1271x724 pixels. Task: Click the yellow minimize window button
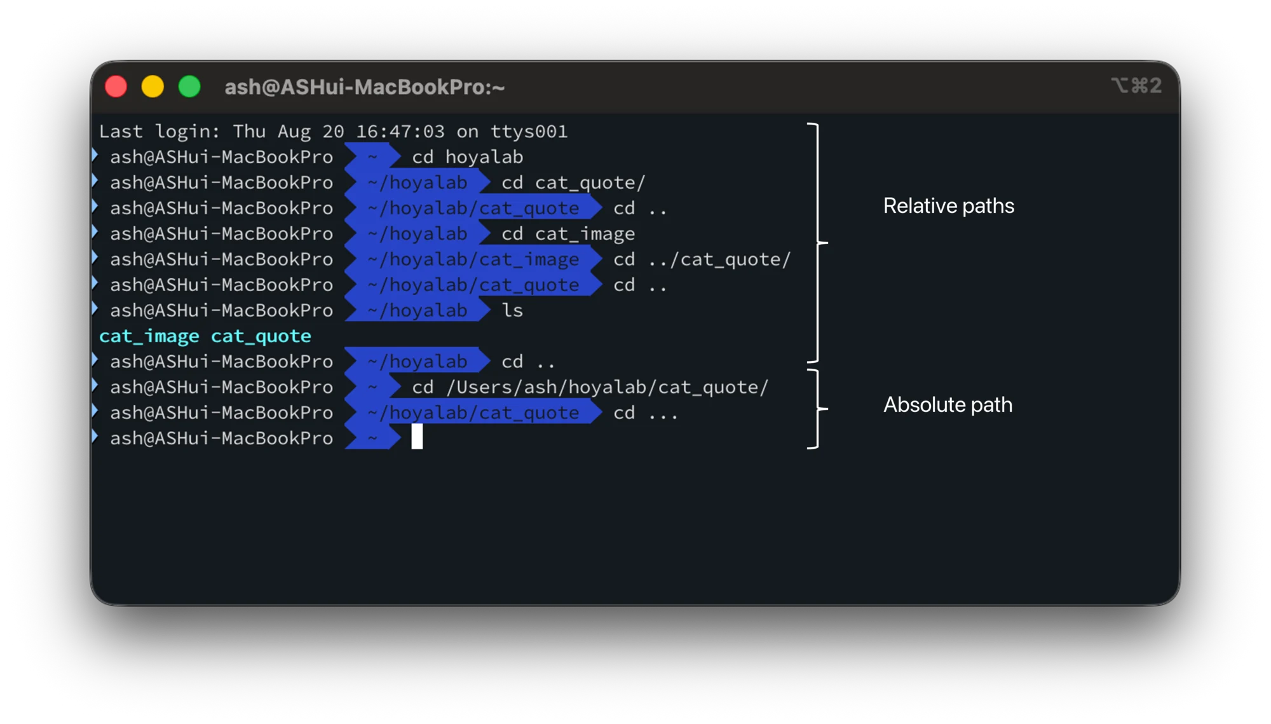pos(153,86)
